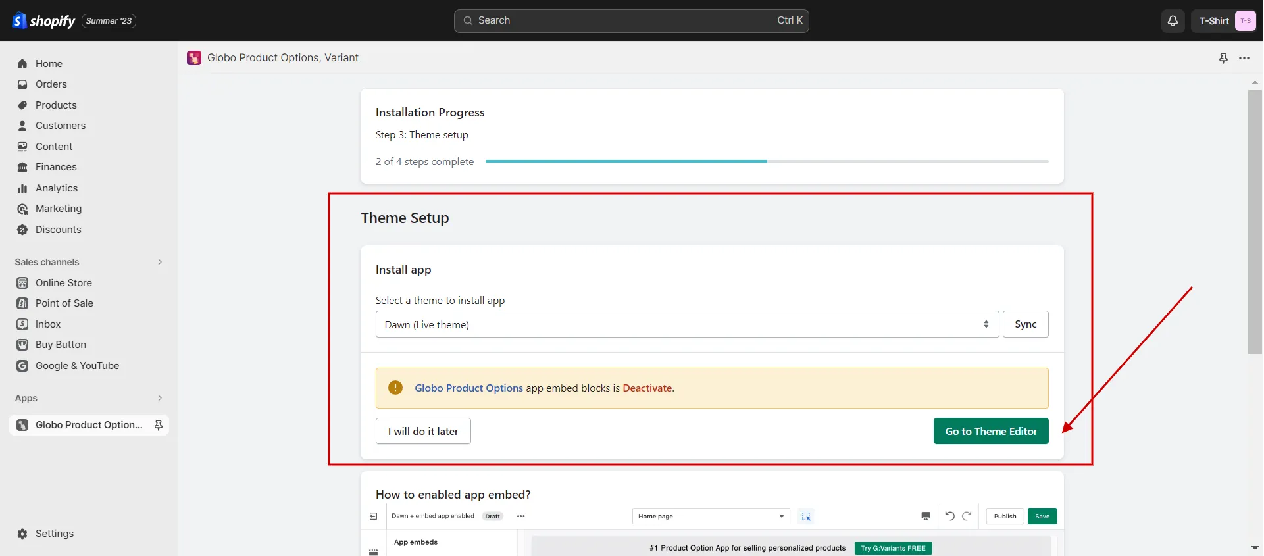Click the Shopify logo
Screen dimensions: 1264x556
44,21
